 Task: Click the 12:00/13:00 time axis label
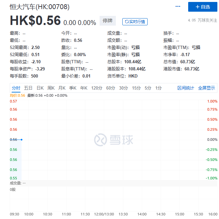(x=104, y=214)
